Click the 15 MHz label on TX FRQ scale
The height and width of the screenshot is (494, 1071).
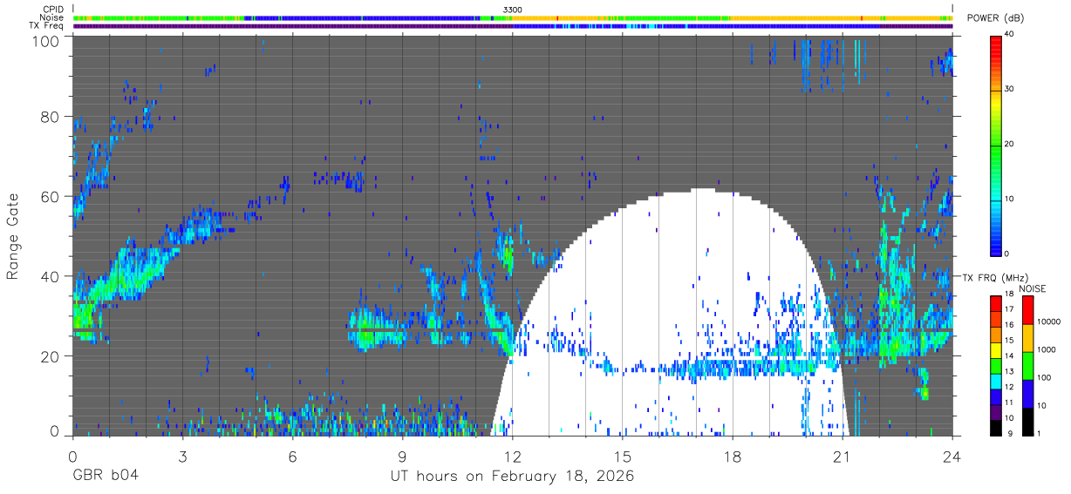tap(1010, 340)
